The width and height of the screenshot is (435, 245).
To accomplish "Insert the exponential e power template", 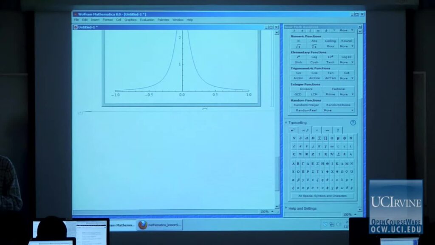I will click(298, 57).
